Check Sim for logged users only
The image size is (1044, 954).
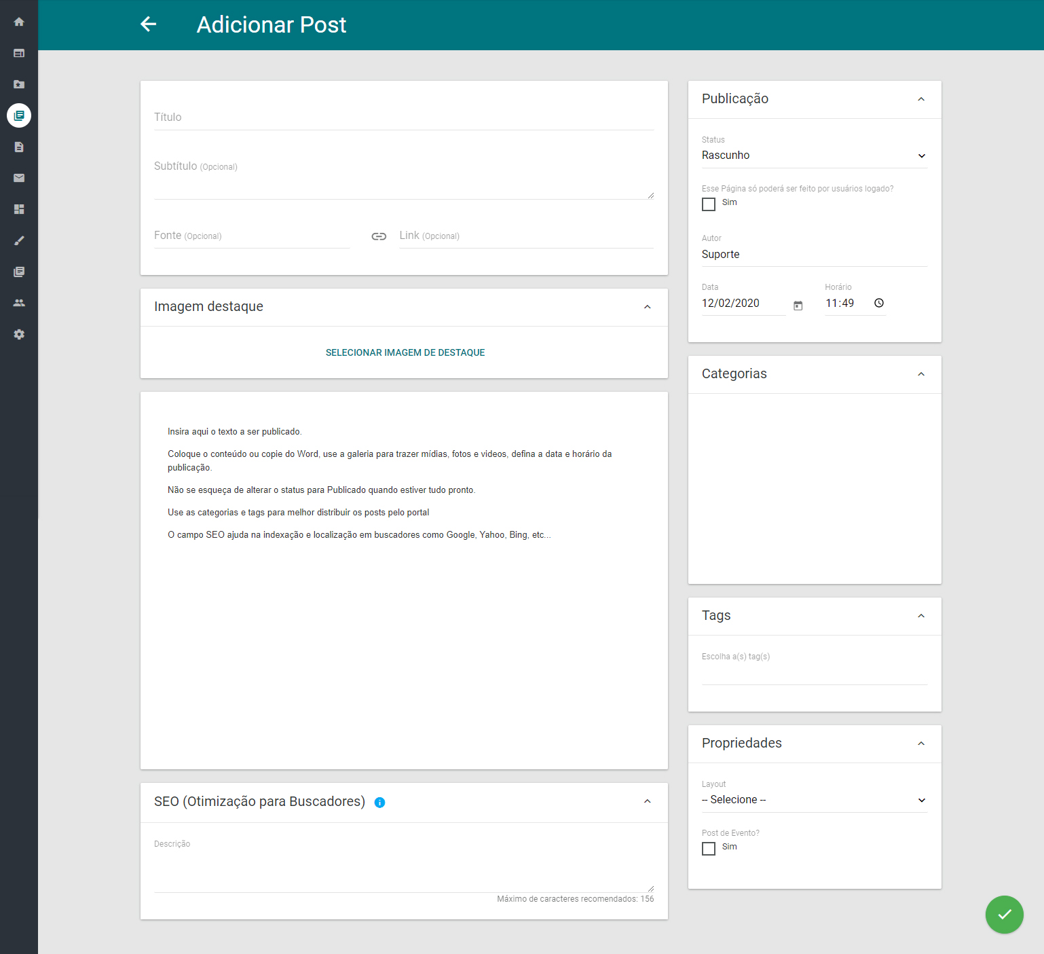coord(709,204)
